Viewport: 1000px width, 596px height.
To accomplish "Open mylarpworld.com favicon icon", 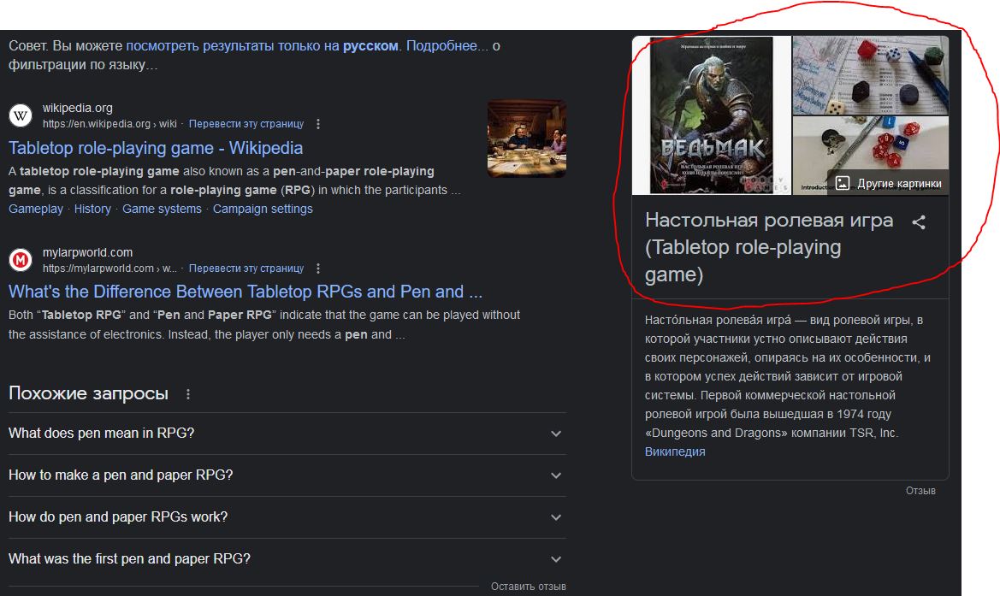I will [x=21, y=260].
